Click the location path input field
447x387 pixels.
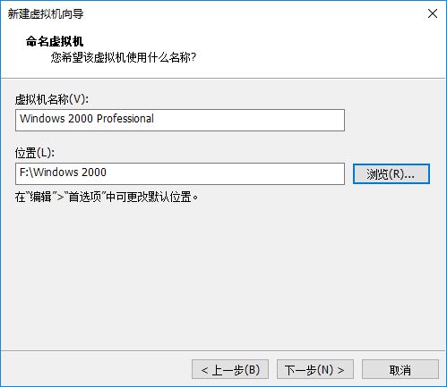180,173
